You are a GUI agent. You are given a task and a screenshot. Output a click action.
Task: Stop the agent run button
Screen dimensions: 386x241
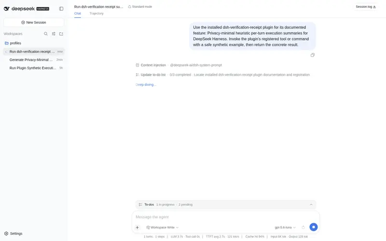(x=313, y=227)
